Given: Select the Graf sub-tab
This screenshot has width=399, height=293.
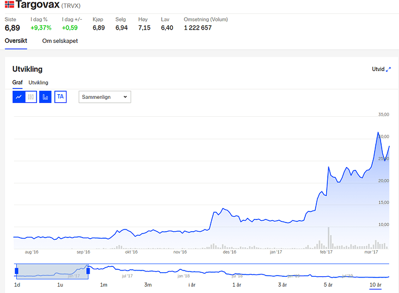Looking at the screenshot, I should click(17, 83).
